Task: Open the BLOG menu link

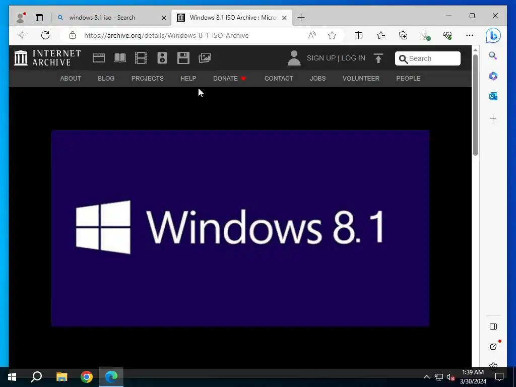Action: [106, 78]
